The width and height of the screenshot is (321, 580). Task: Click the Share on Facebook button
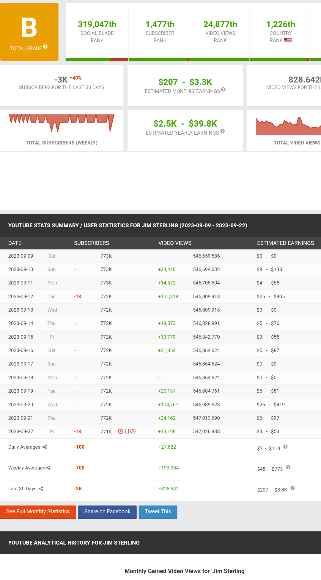point(107,512)
